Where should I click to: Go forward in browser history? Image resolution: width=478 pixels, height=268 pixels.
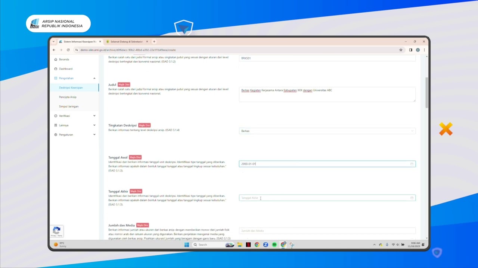click(61, 50)
